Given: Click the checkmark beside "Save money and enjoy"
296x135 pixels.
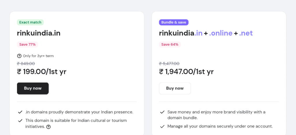Looking at the screenshot, I should coord(162,112).
